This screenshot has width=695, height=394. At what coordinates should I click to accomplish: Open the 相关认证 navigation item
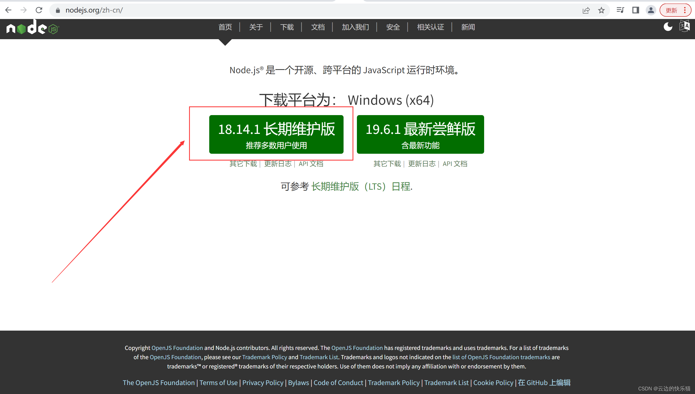pyautogui.click(x=431, y=27)
